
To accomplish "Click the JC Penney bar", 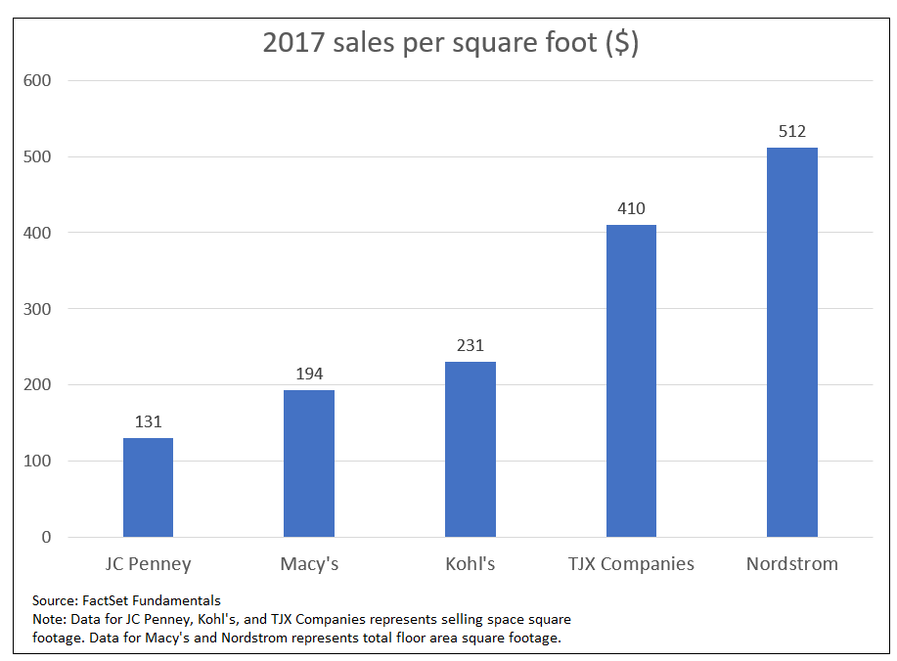I will 148,487.
